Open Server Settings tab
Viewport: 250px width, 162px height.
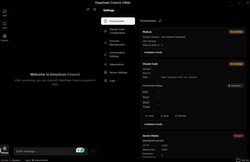(118, 72)
